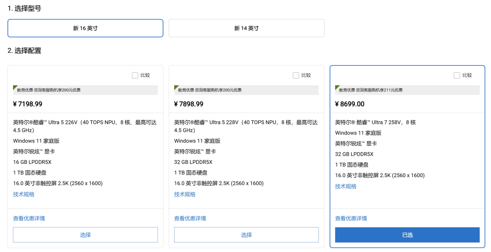Select the 新 16 英寸 model option

tap(85, 28)
